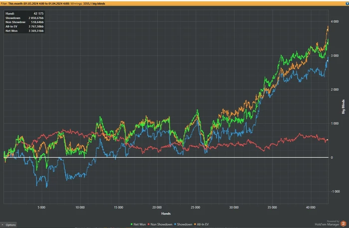Click the 1 000 y-axis label
The image size is (349, 228).
pyautogui.click(x=335, y=123)
